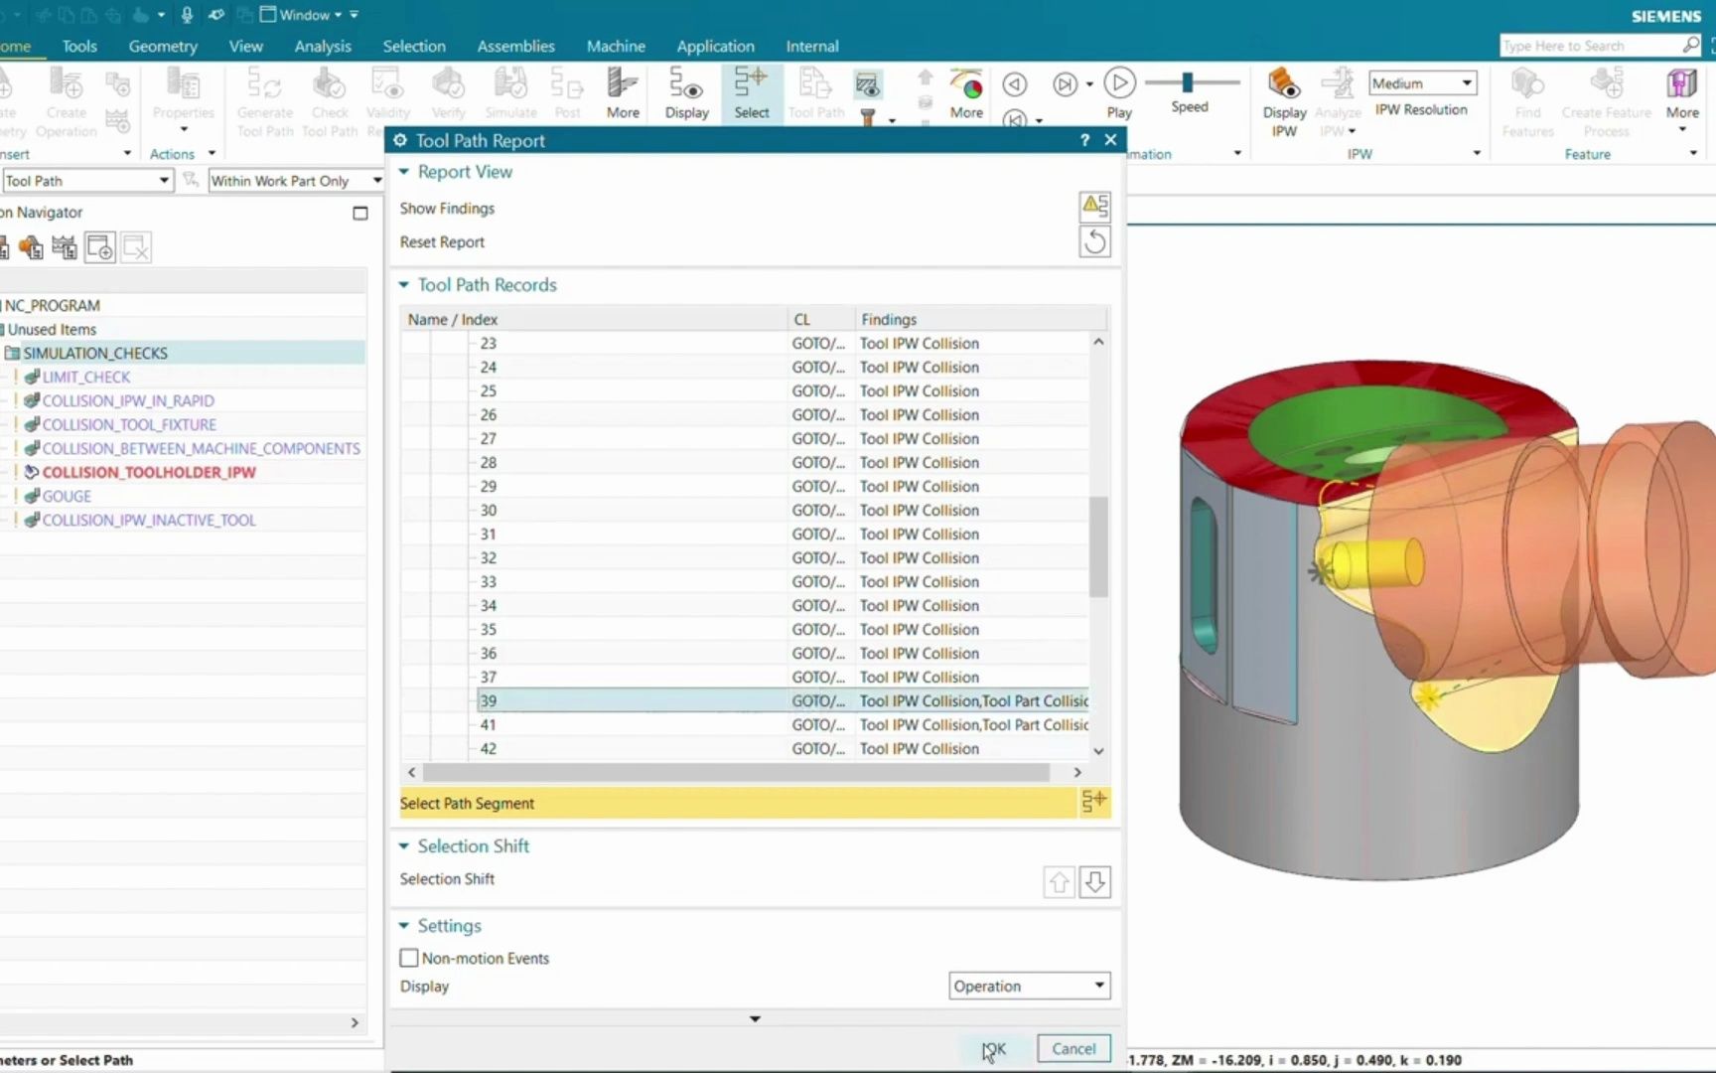The image size is (1716, 1073).
Task: Adjust the simulation Speed slider
Action: 1189,83
